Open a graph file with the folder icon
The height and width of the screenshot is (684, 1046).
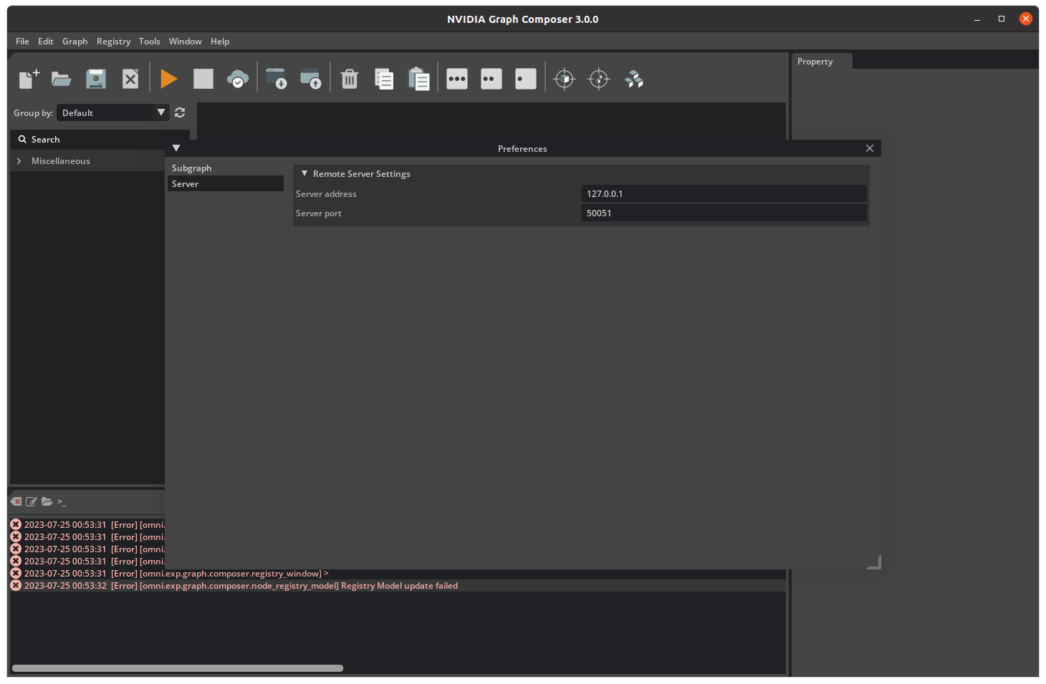[62, 79]
